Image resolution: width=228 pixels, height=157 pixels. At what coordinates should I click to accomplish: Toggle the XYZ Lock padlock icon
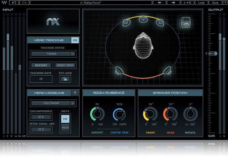click(x=65, y=79)
